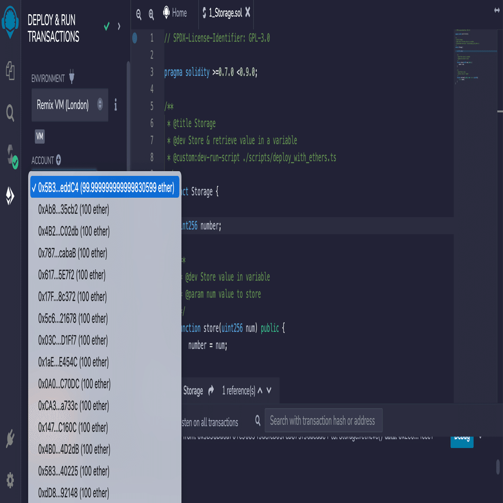Click the chevron next to panel title
The image size is (503, 503).
[119, 26]
